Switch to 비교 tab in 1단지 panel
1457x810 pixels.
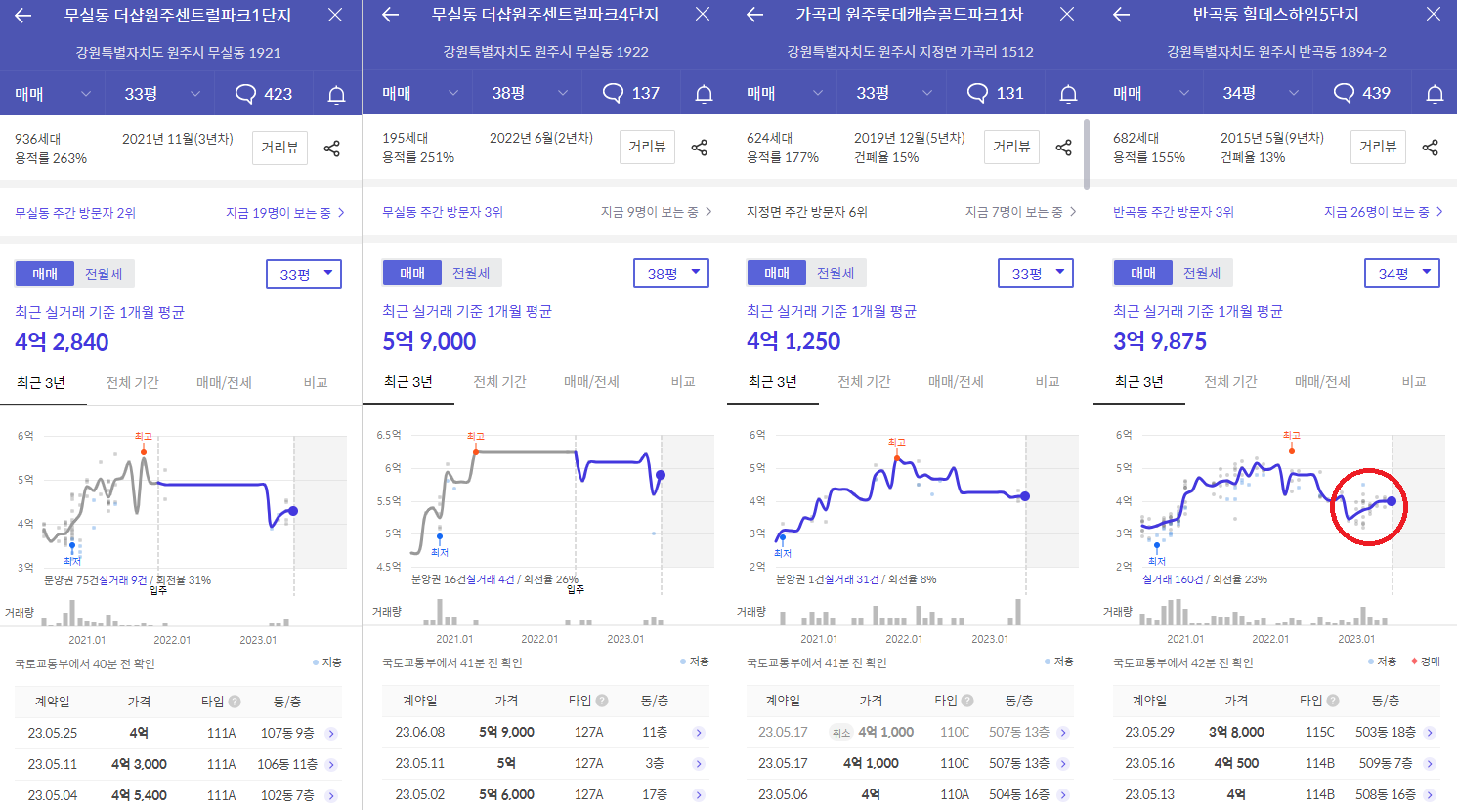316,383
